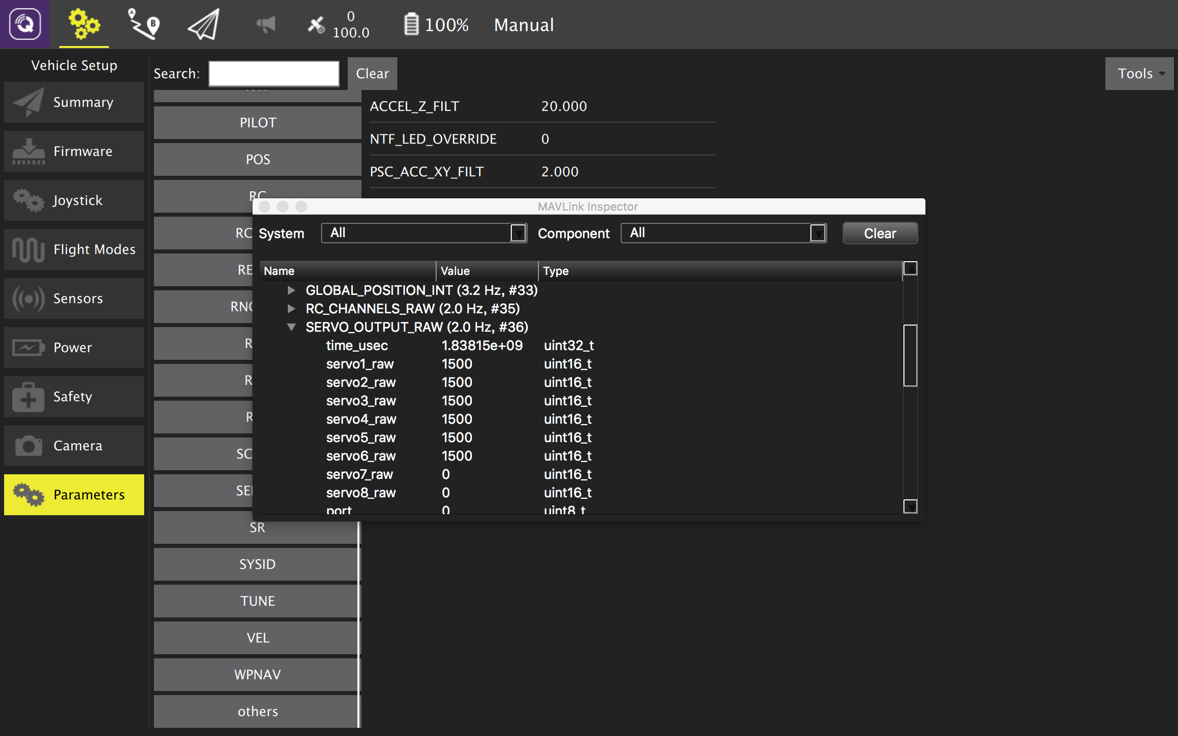Image resolution: width=1178 pixels, height=736 pixels.
Task: Open the Camera setup page
Action: (x=74, y=446)
